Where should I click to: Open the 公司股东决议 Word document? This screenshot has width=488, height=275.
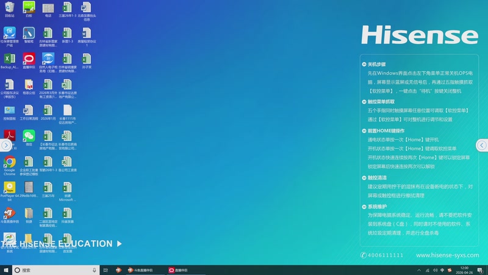(10, 89)
